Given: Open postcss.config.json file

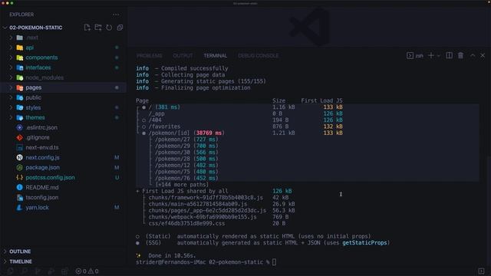Looking at the screenshot, I should (x=50, y=177).
